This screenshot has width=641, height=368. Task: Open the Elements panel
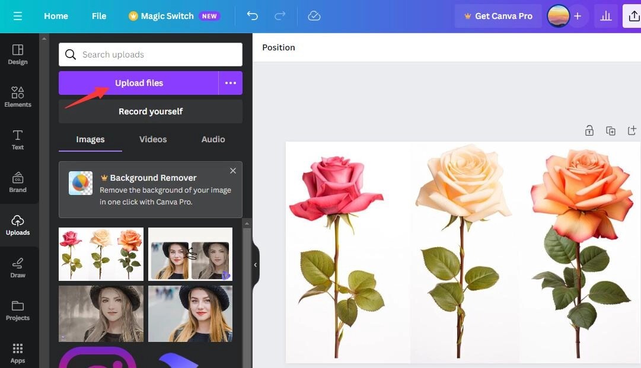coord(17,96)
